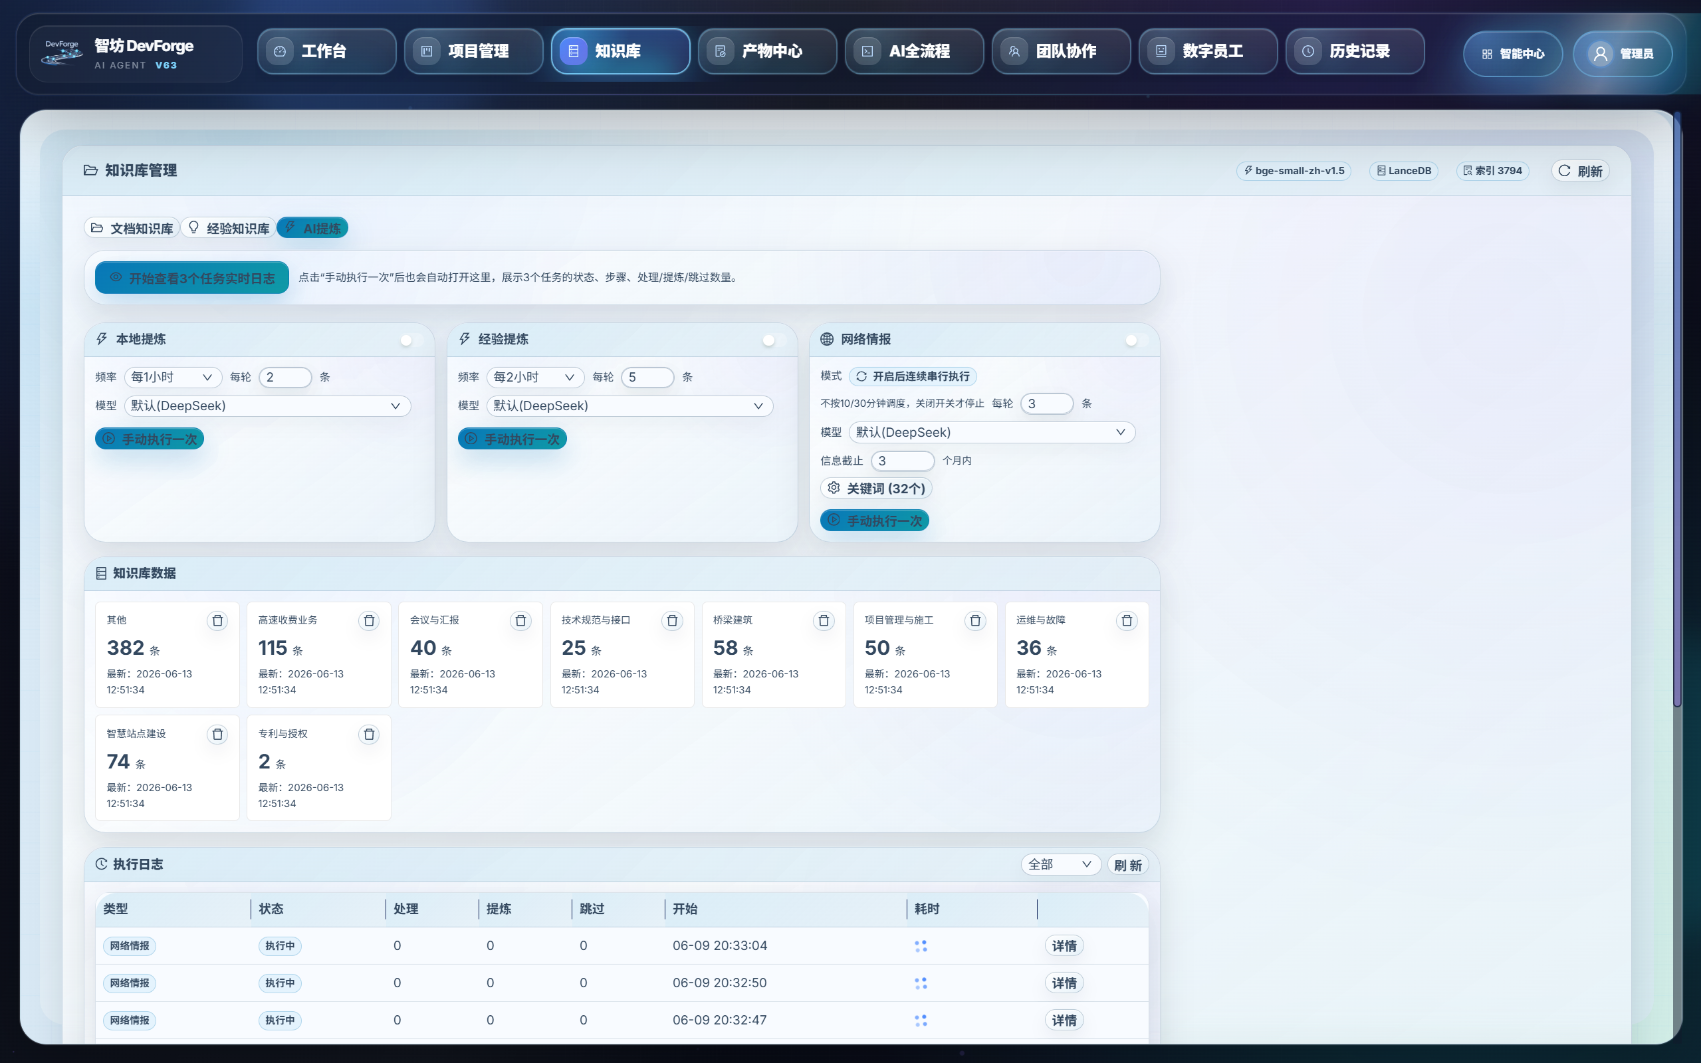1701x1063 pixels.
Task: Open 详情 for 20:32:47 log row
Action: click(x=1064, y=1020)
